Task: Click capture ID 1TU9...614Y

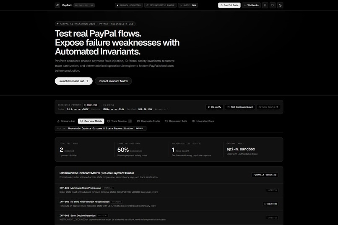Action: tap(113, 109)
